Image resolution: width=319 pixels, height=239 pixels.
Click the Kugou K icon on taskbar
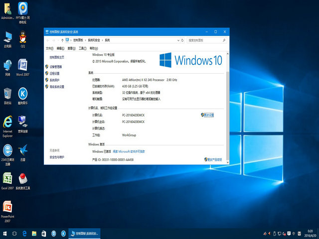point(63,234)
